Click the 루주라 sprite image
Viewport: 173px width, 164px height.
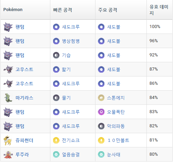click(8, 155)
